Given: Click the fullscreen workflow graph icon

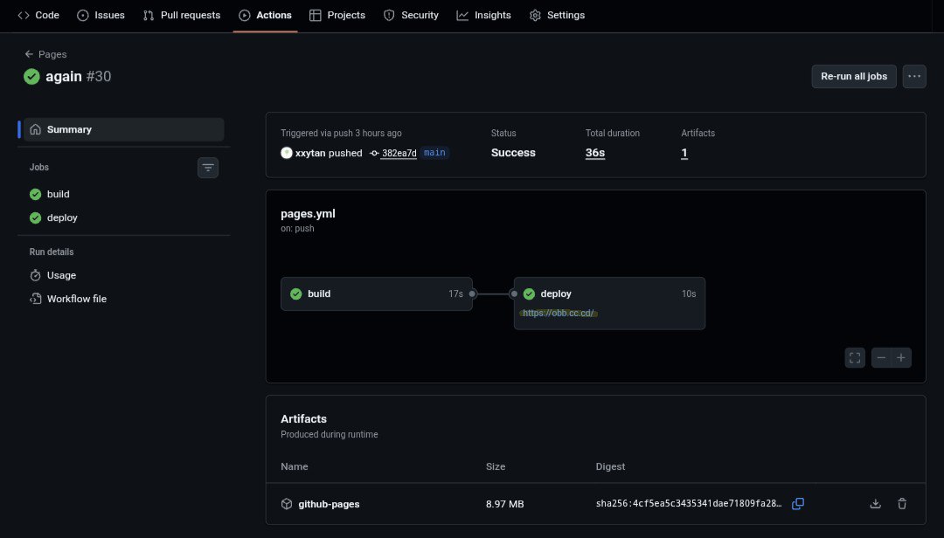Looking at the screenshot, I should point(855,357).
